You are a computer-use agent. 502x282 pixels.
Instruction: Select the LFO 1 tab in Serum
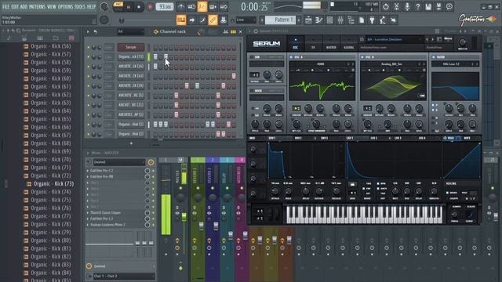(350, 138)
